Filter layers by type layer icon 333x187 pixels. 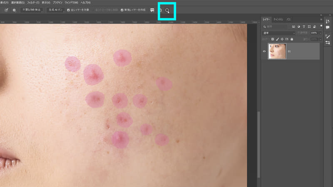coord(304,27)
